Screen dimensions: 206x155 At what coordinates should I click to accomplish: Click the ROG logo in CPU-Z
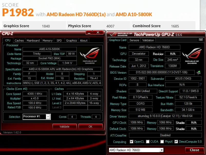tap(90, 56)
